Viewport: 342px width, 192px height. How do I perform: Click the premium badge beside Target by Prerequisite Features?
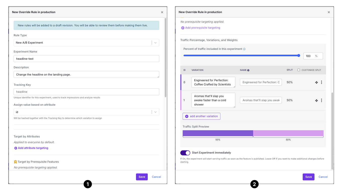point(15,161)
